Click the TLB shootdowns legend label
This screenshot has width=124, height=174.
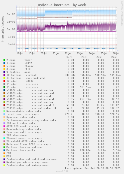tap(17, 135)
